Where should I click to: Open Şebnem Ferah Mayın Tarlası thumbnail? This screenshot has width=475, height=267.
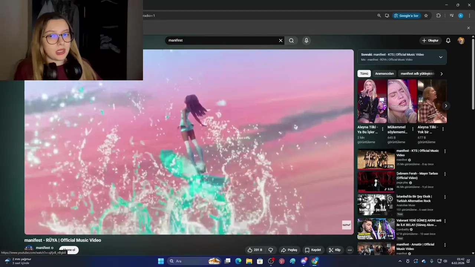pyautogui.click(x=376, y=182)
